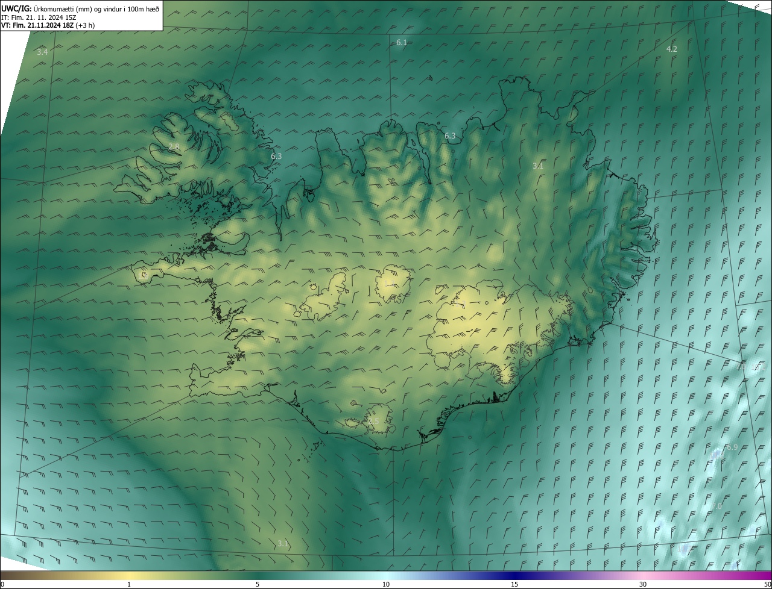This screenshot has width=772, height=589.
Task: Click the color scale tick labeled 0
Action: tap(2, 584)
